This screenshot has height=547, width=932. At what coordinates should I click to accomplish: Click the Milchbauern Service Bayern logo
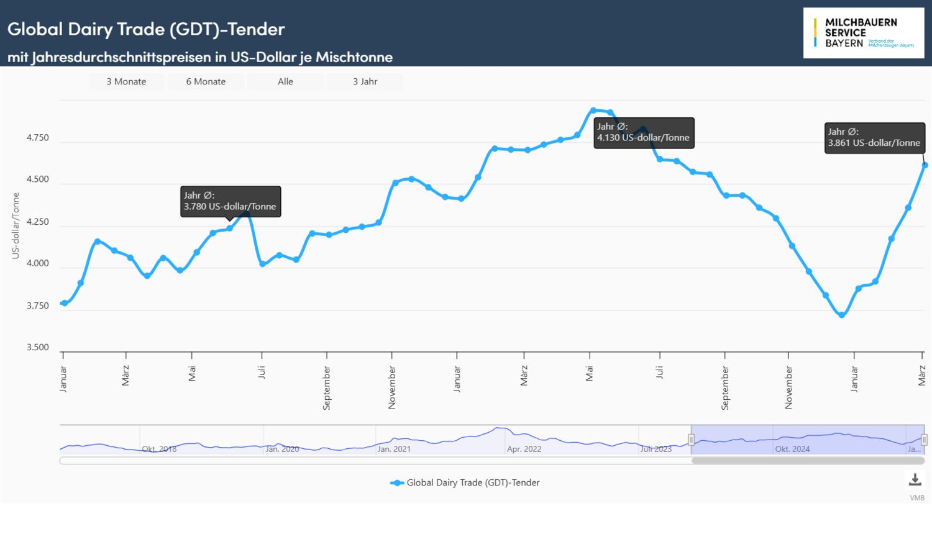click(x=863, y=33)
